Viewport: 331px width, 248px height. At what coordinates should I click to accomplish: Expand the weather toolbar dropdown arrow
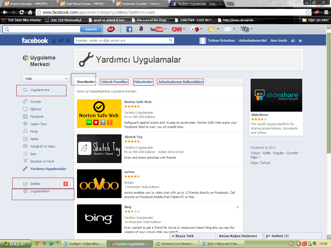point(218,29)
